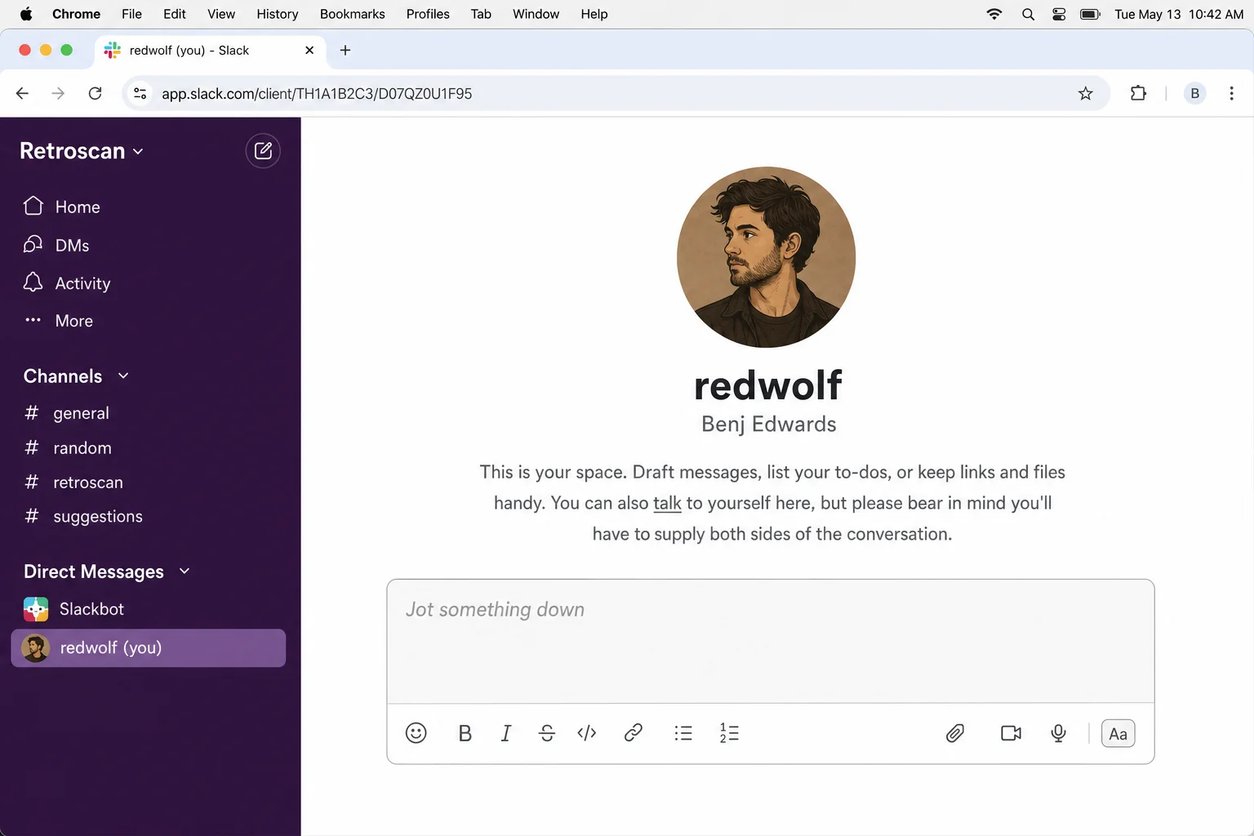Click the Slack URL address bar
Image resolution: width=1254 pixels, height=836 pixels.
[616, 93]
